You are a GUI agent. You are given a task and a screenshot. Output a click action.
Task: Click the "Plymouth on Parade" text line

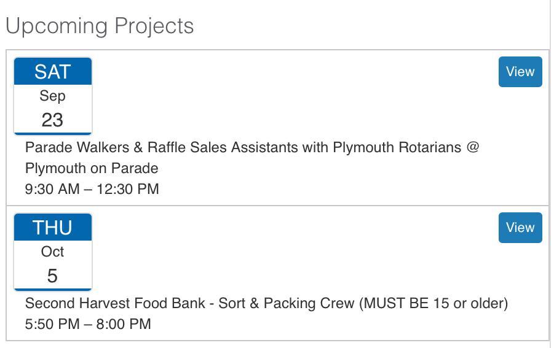(x=92, y=168)
